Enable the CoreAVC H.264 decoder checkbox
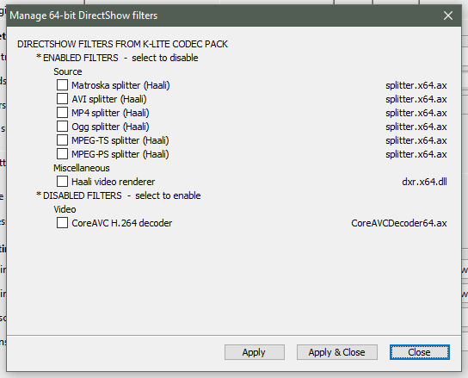Image resolution: width=468 pixels, height=378 pixels. click(x=62, y=223)
